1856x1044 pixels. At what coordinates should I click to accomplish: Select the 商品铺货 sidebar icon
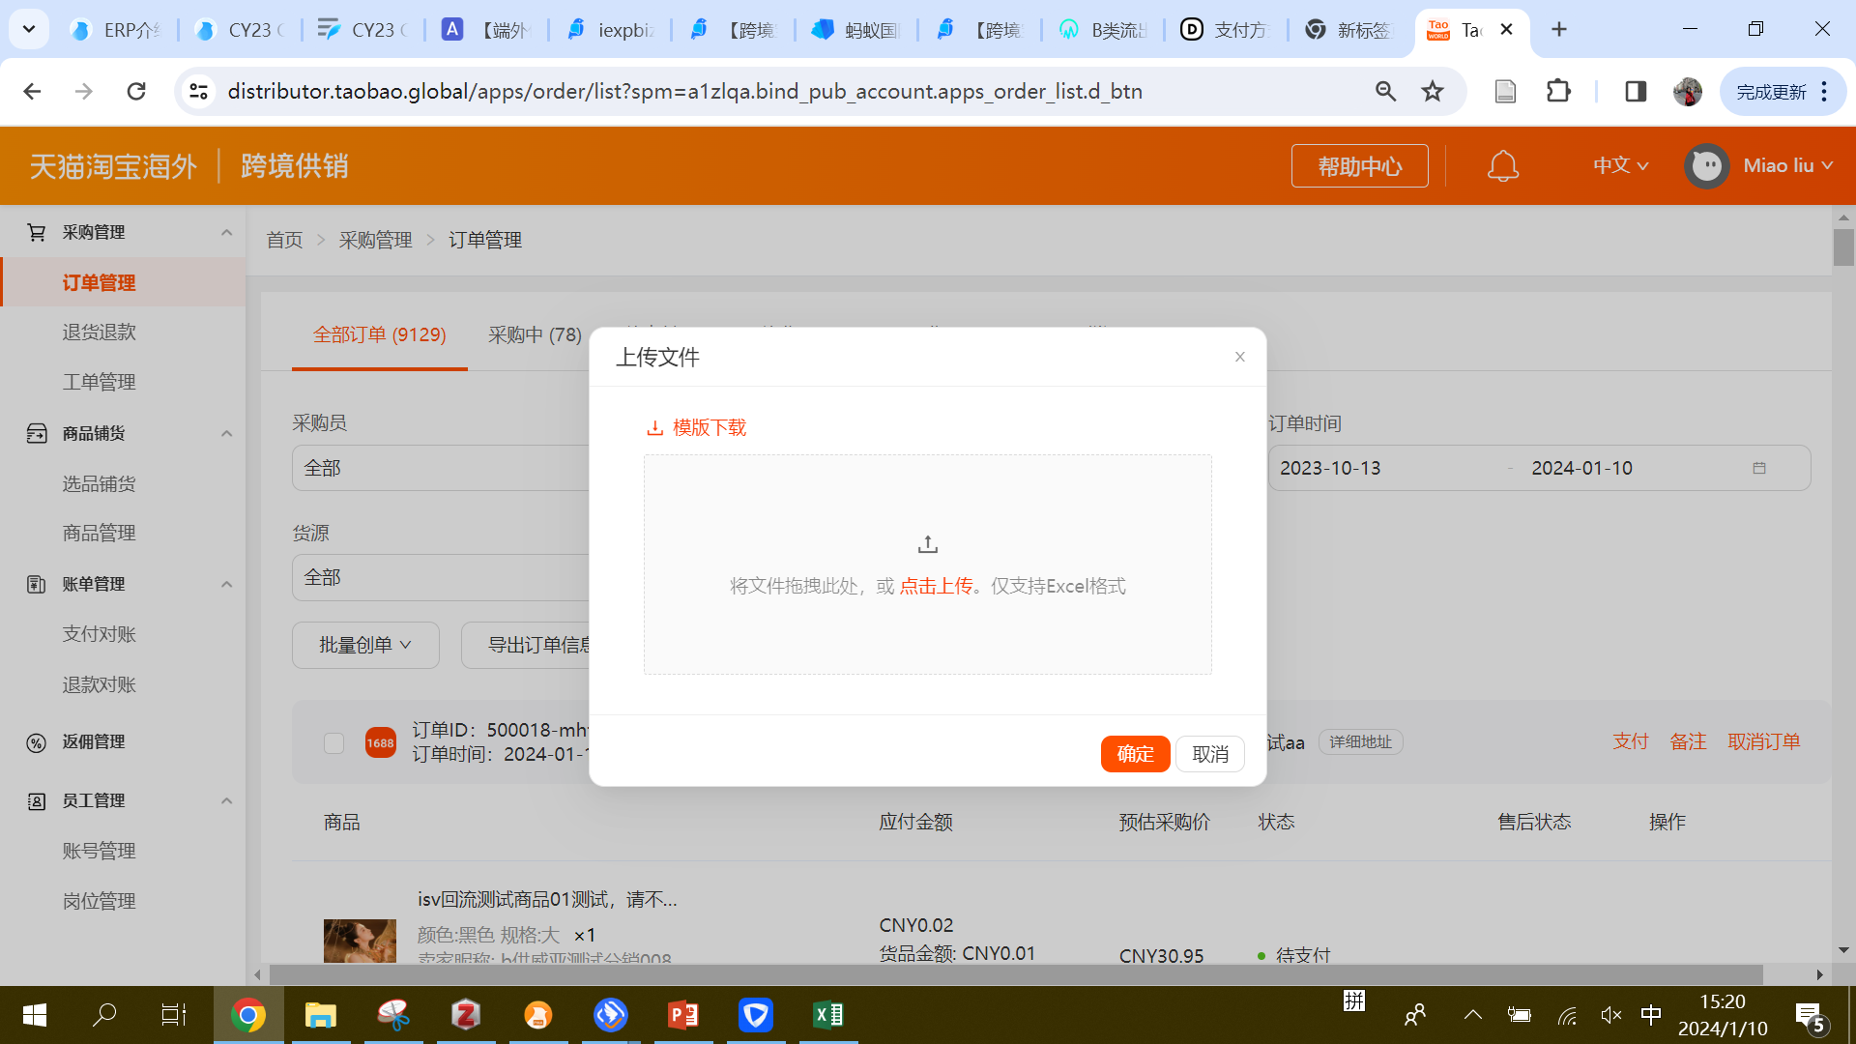click(36, 433)
